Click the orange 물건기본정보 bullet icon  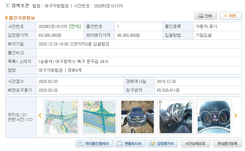[6, 18]
